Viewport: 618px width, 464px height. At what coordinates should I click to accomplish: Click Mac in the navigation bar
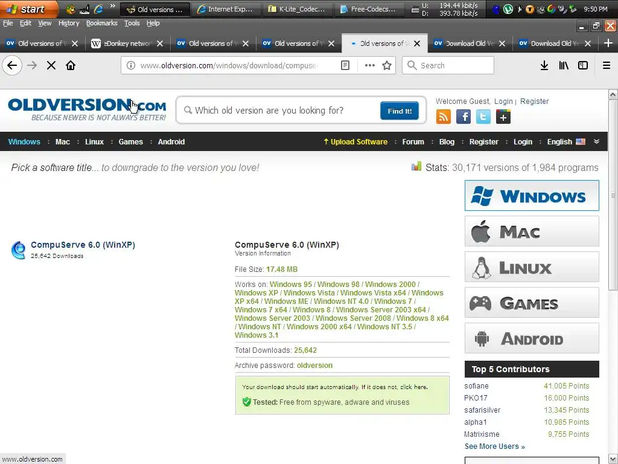[63, 141]
